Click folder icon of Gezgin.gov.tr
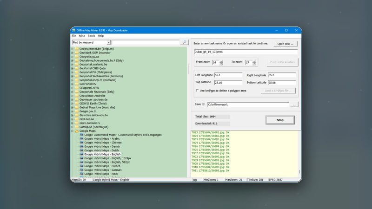 click(77, 111)
